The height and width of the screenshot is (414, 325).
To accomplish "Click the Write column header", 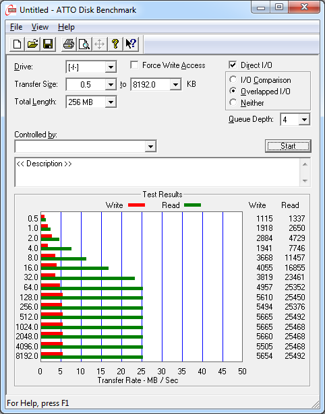I will [257, 205].
